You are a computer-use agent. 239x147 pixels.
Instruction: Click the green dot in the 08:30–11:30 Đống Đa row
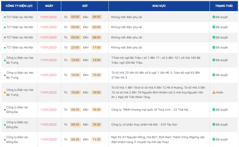click(x=5, y=140)
